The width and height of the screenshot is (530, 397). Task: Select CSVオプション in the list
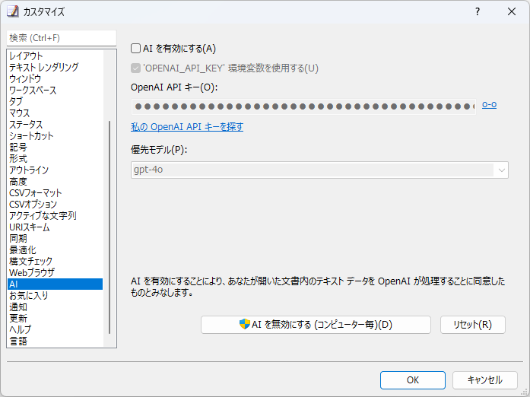tap(55, 205)
